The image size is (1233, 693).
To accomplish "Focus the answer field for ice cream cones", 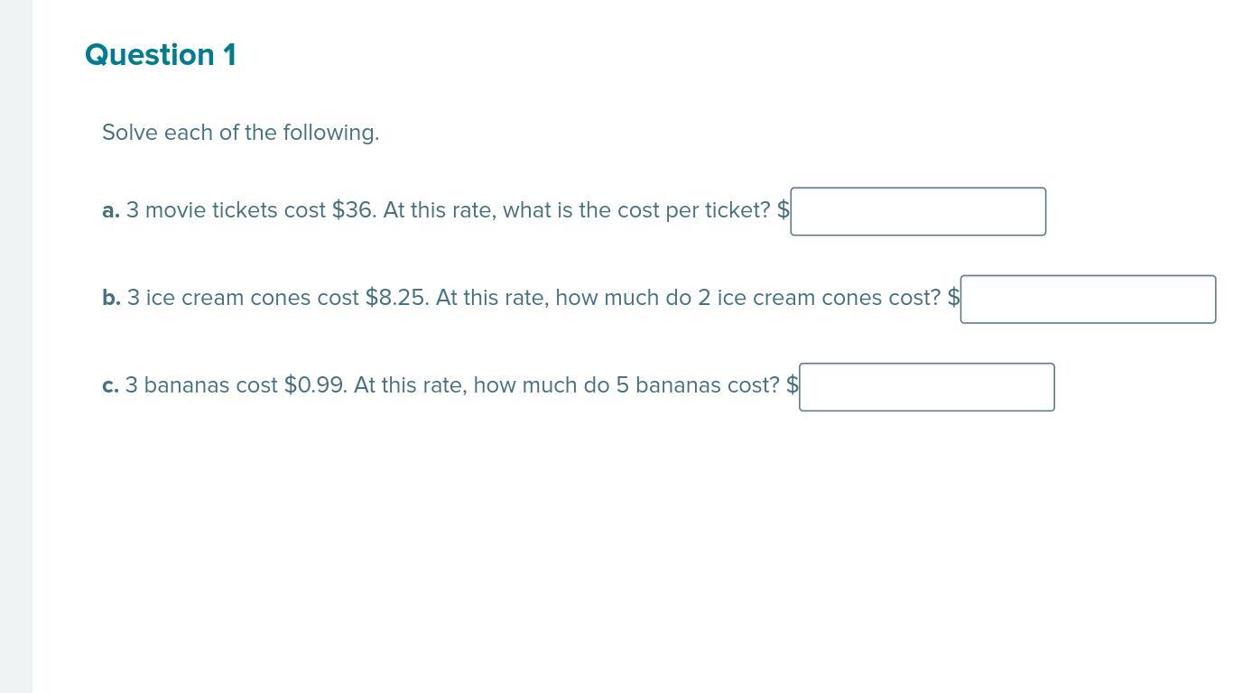I will (x=1088, y=299).
